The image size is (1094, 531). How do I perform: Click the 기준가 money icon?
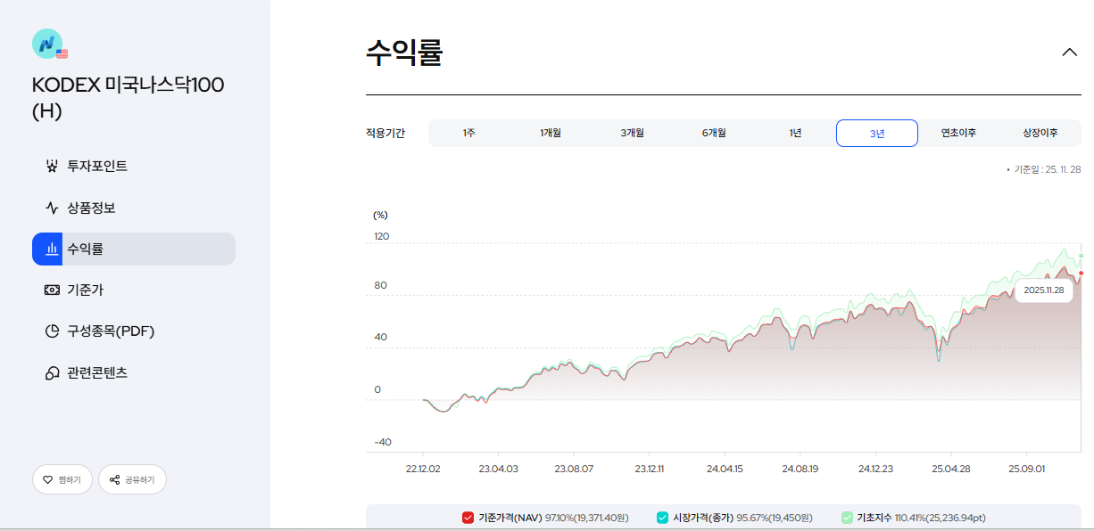pos(52,290)
